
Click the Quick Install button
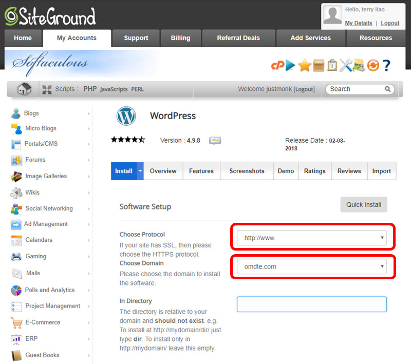364,204
